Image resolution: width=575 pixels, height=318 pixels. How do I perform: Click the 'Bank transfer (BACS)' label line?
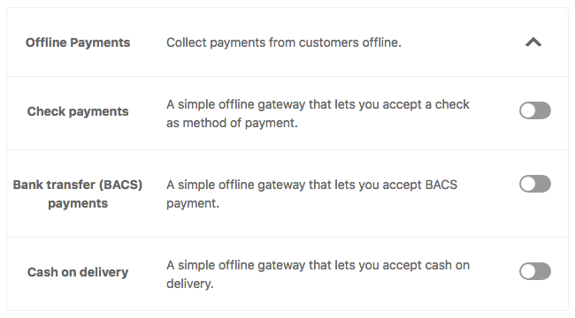[78, 185]
